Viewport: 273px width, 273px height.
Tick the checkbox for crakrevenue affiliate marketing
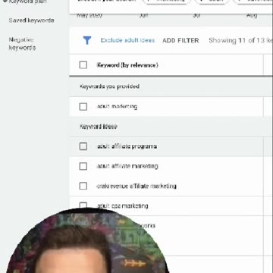tap(83, 186)
